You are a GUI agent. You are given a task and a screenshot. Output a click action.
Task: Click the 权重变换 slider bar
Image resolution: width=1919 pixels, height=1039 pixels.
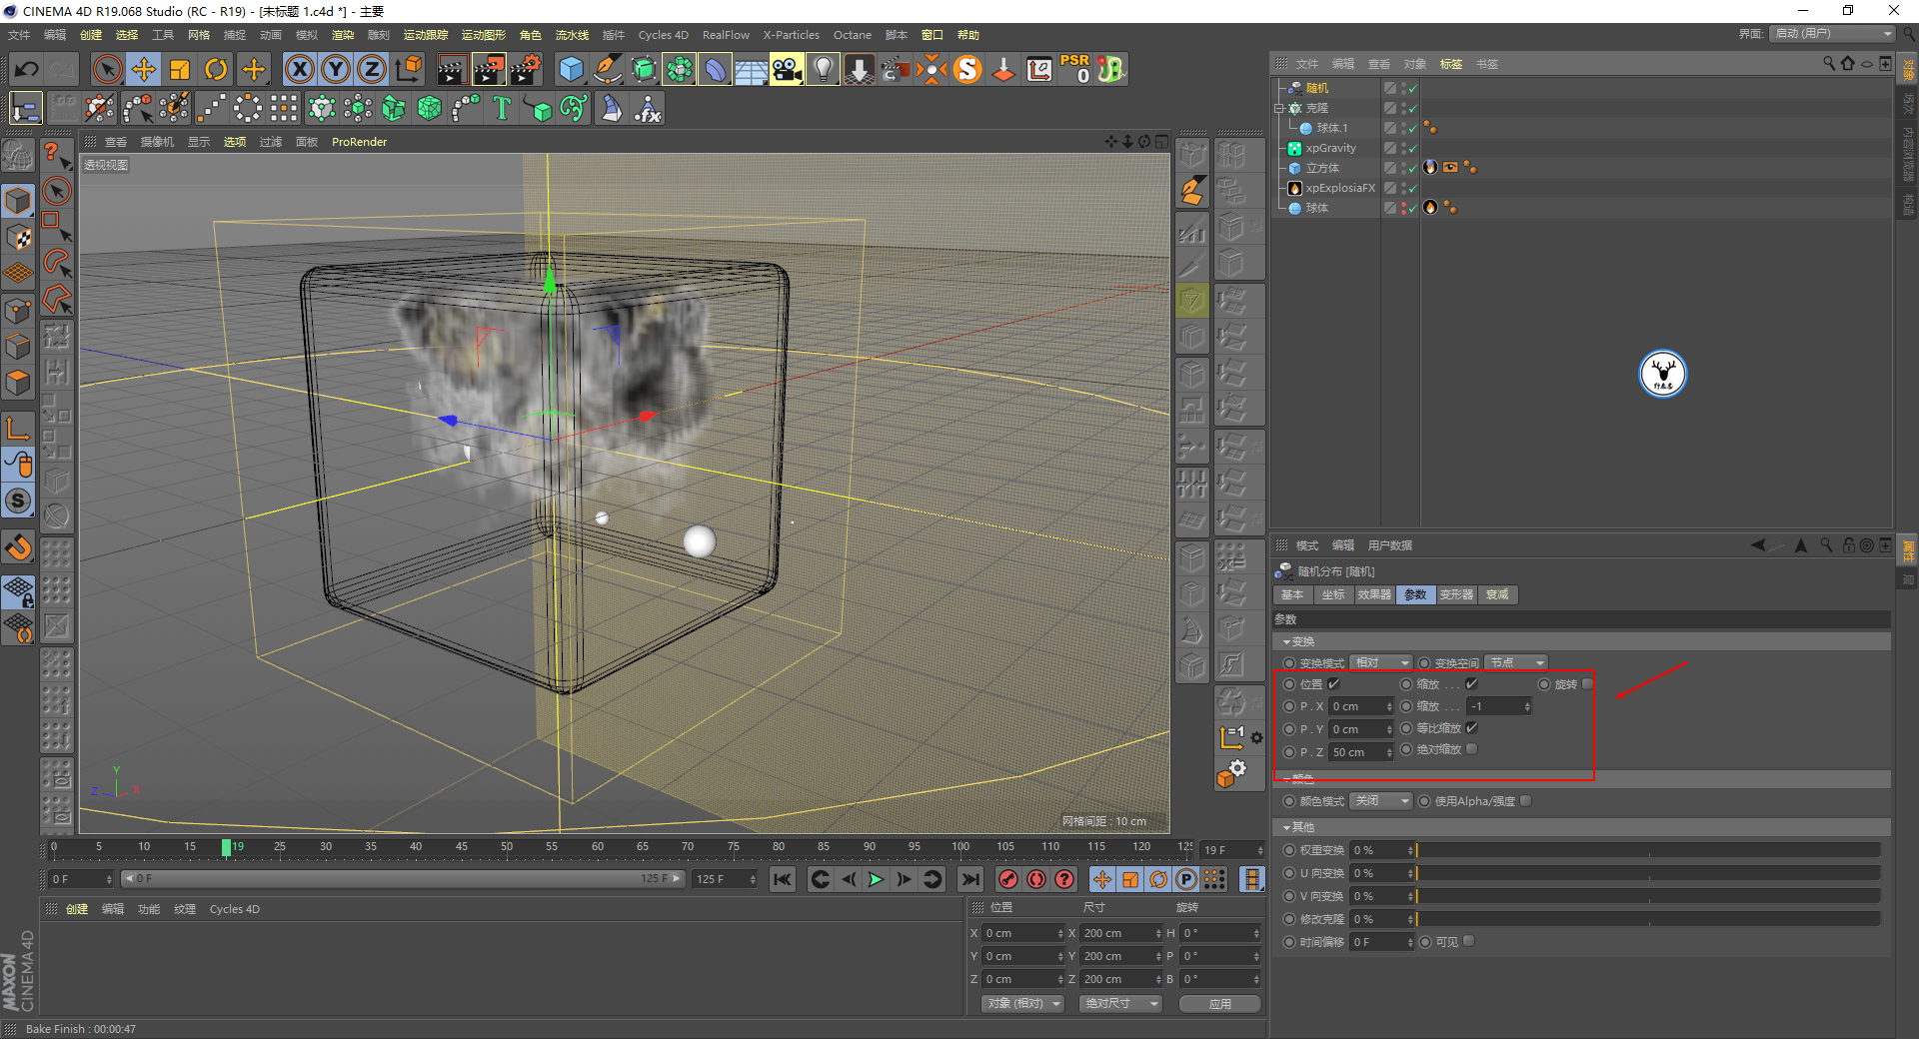(1648, 850)
